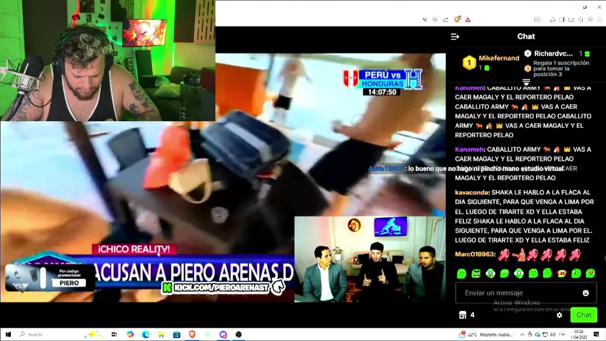606x341 pixels.
Task: Open Microsoft Edge from taskbar
Action: point(146,334)
